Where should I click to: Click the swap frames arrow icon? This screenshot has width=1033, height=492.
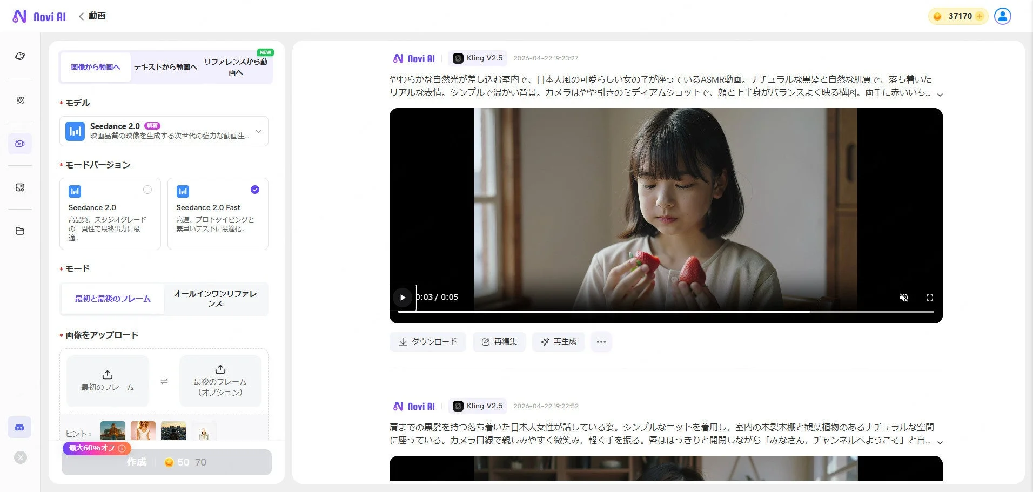pos(164,381)
